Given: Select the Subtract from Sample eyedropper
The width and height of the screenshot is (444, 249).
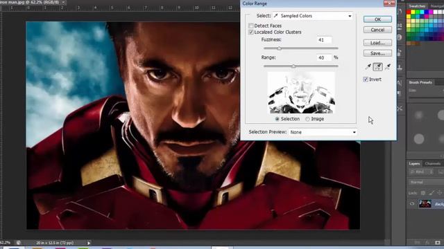Looking at the screenshot, I should [x=388, y=67].
